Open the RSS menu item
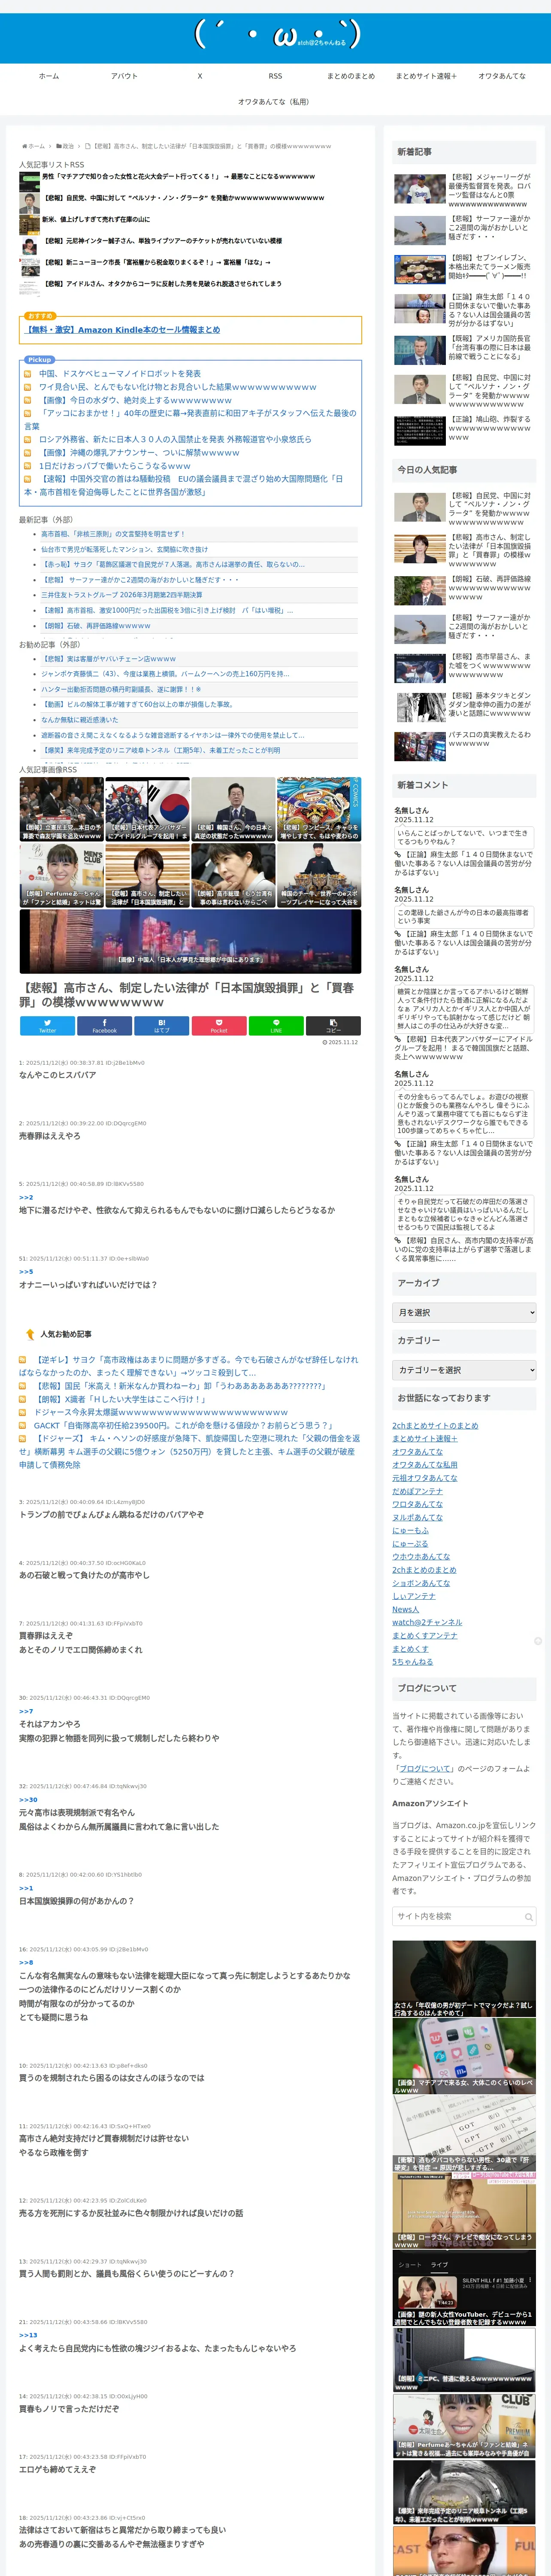This screenshot has height=2576, width=551. [275, 76]
